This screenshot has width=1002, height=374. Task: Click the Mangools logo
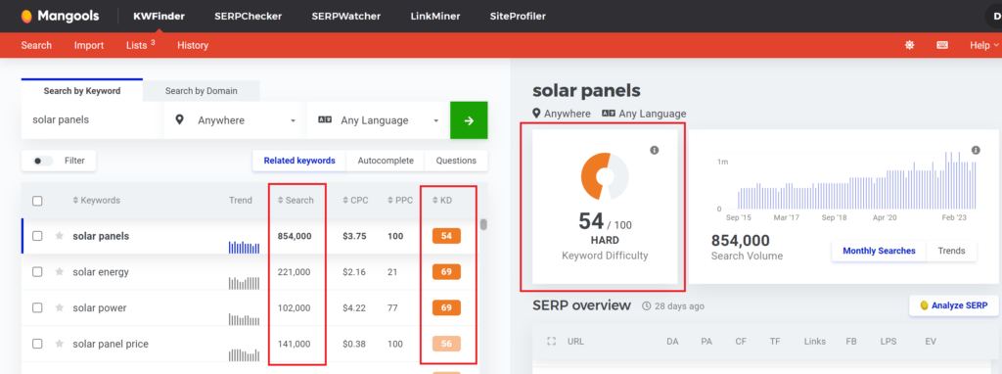pyautogui.click(x=60, y=16)
